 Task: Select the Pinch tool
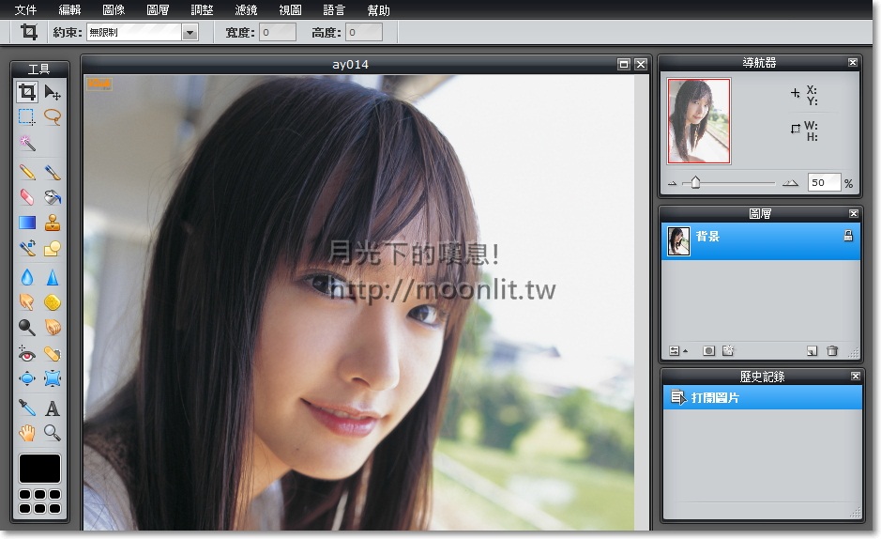53,378
